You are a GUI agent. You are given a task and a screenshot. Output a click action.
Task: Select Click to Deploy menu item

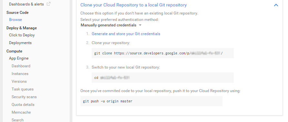click(x=22, y=35)
